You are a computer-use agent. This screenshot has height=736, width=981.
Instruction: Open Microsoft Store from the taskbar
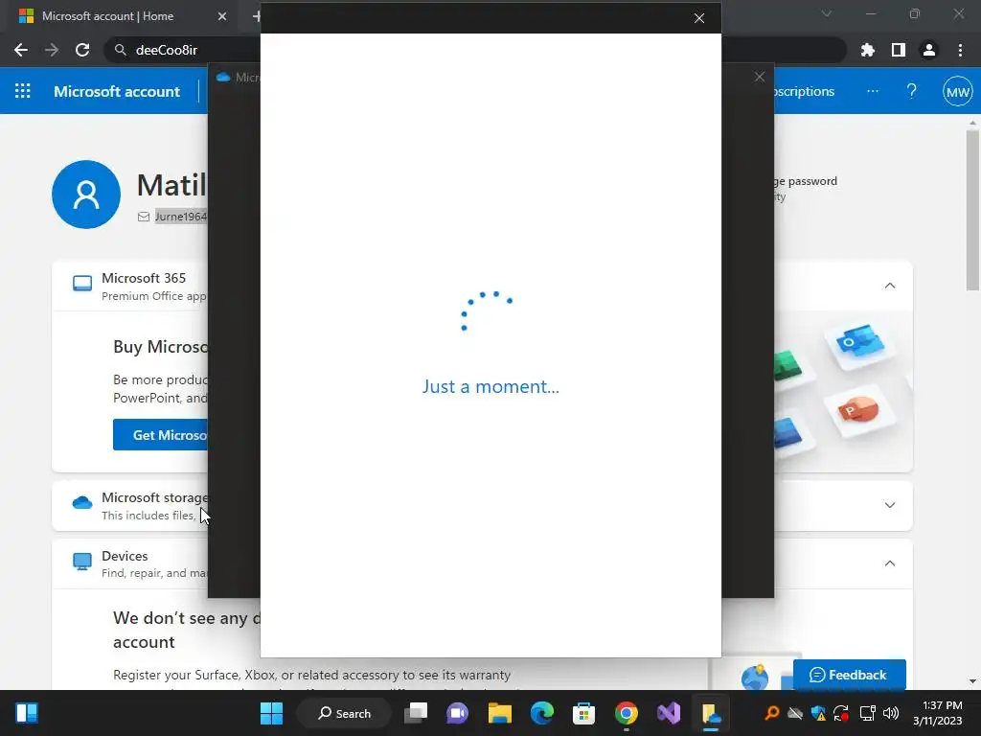point(583,713)
